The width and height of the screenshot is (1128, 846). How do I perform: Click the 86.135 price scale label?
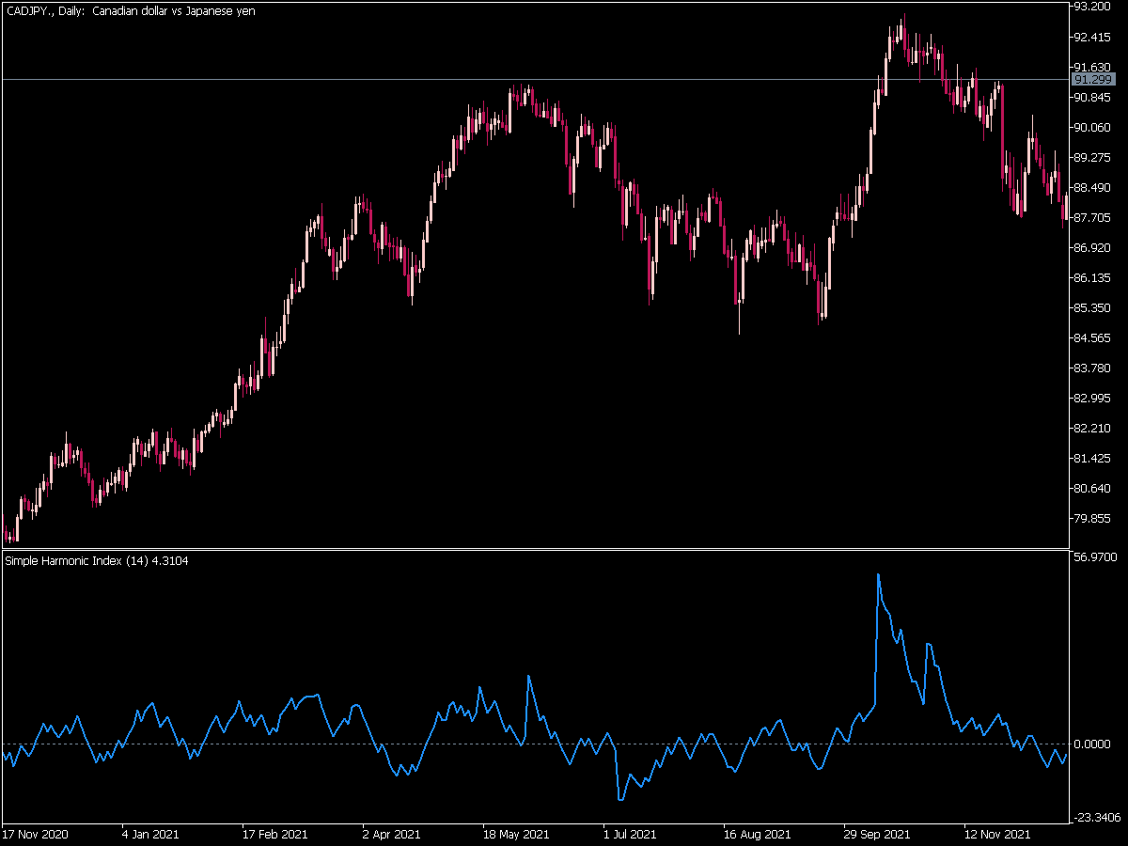tap(1092, 277)
